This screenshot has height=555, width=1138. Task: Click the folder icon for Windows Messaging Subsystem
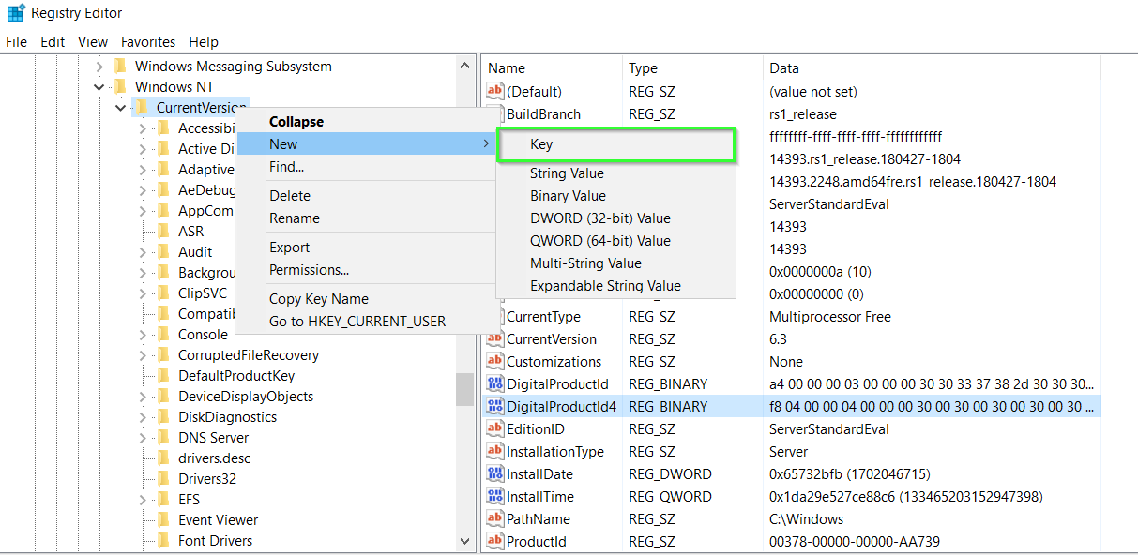coord(119,67)
